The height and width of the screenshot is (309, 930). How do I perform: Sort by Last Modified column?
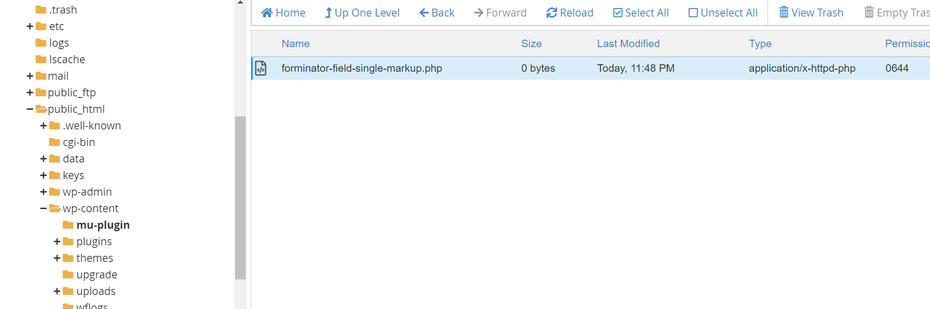(628, 44)
